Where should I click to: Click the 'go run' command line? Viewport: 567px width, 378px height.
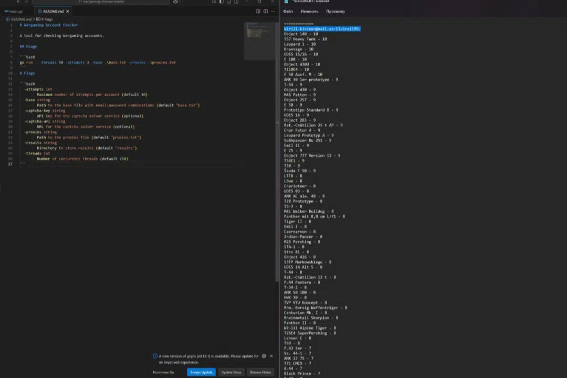pos(98,62)
